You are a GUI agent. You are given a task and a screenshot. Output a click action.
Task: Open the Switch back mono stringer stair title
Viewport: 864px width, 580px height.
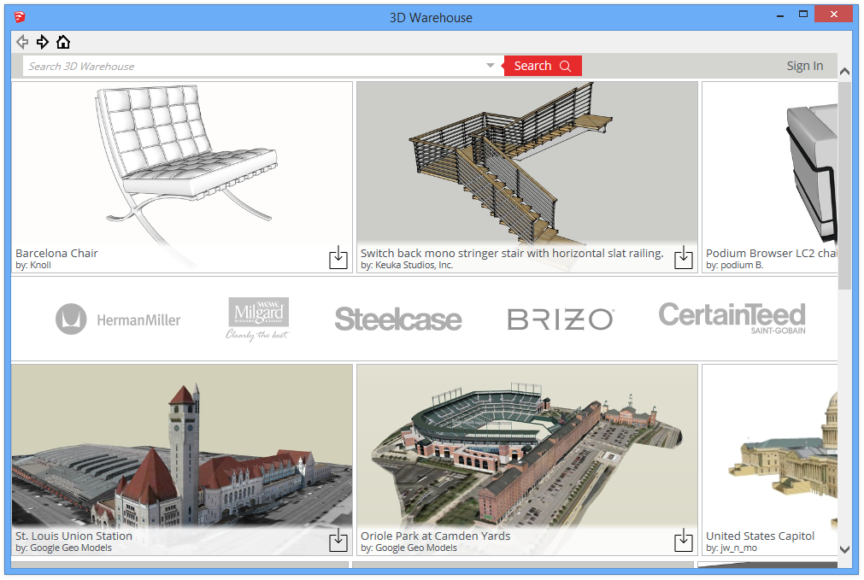tap(512, 254)
